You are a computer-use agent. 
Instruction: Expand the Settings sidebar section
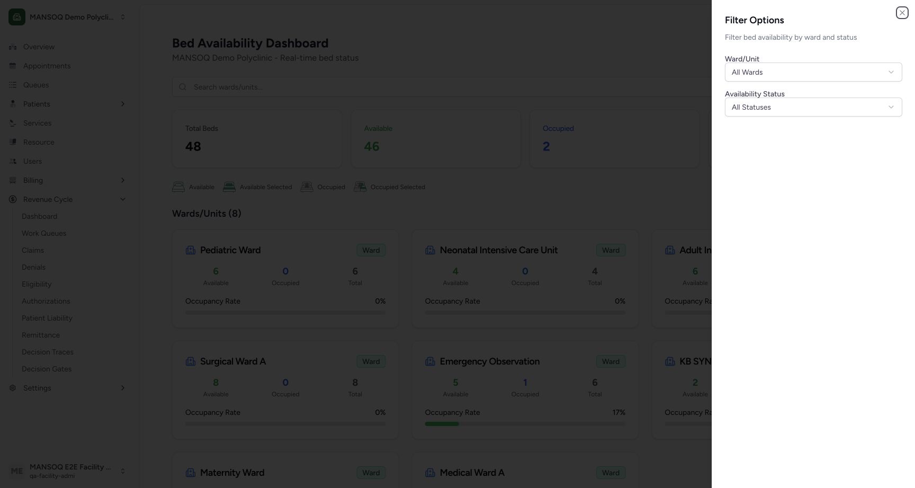(123, 388)
